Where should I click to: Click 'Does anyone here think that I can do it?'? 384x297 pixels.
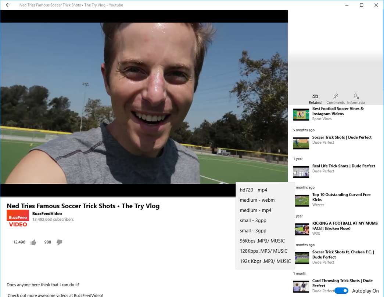tap(43, 285)
